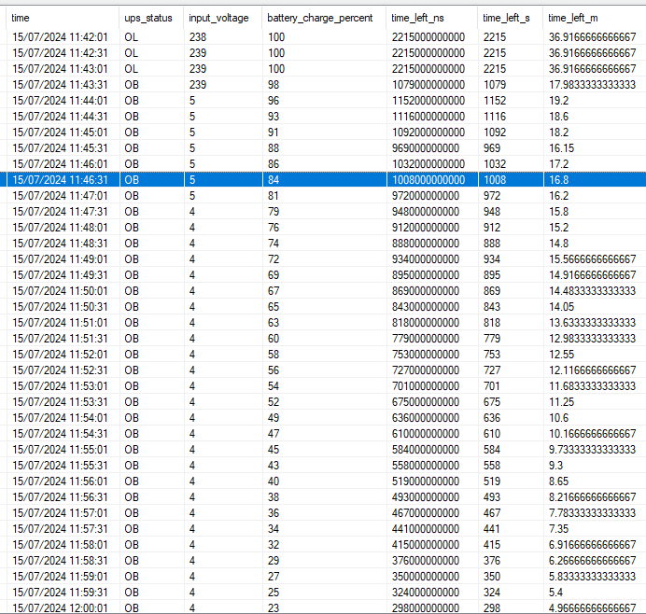646x614 pixels.
Task: Select OB status in 11:44:01 row
Action: pyautogui.click(x=132, y=101)
